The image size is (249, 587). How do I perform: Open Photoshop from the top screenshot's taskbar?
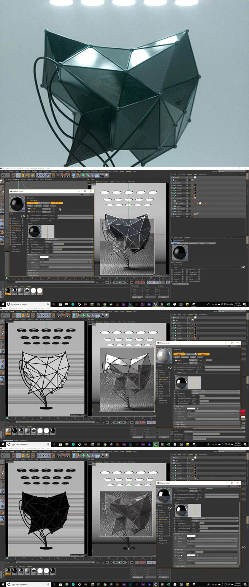pyautogui.click(x=130, y=304)
